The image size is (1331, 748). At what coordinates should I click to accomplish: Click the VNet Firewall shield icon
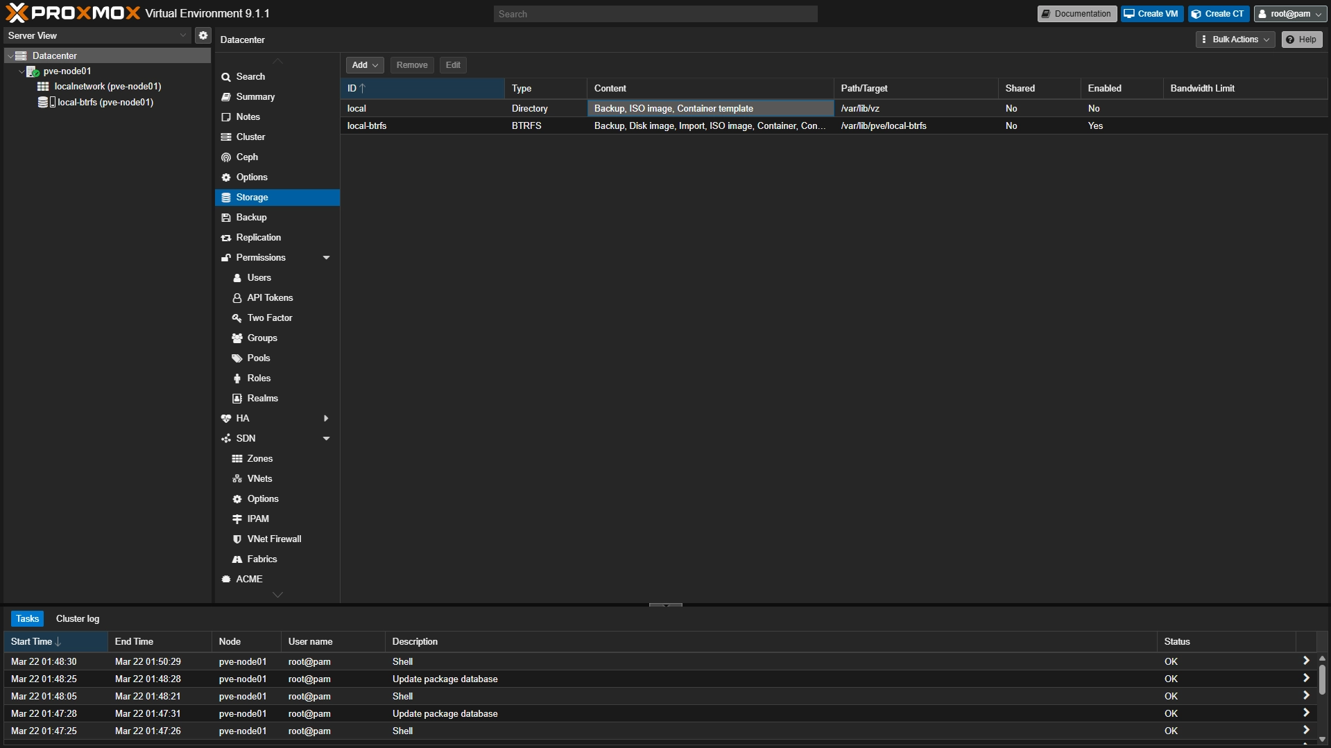237,539
